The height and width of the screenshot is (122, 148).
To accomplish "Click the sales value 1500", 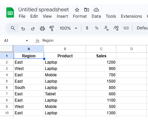I will pyautogui.click(x=101, y=81).
